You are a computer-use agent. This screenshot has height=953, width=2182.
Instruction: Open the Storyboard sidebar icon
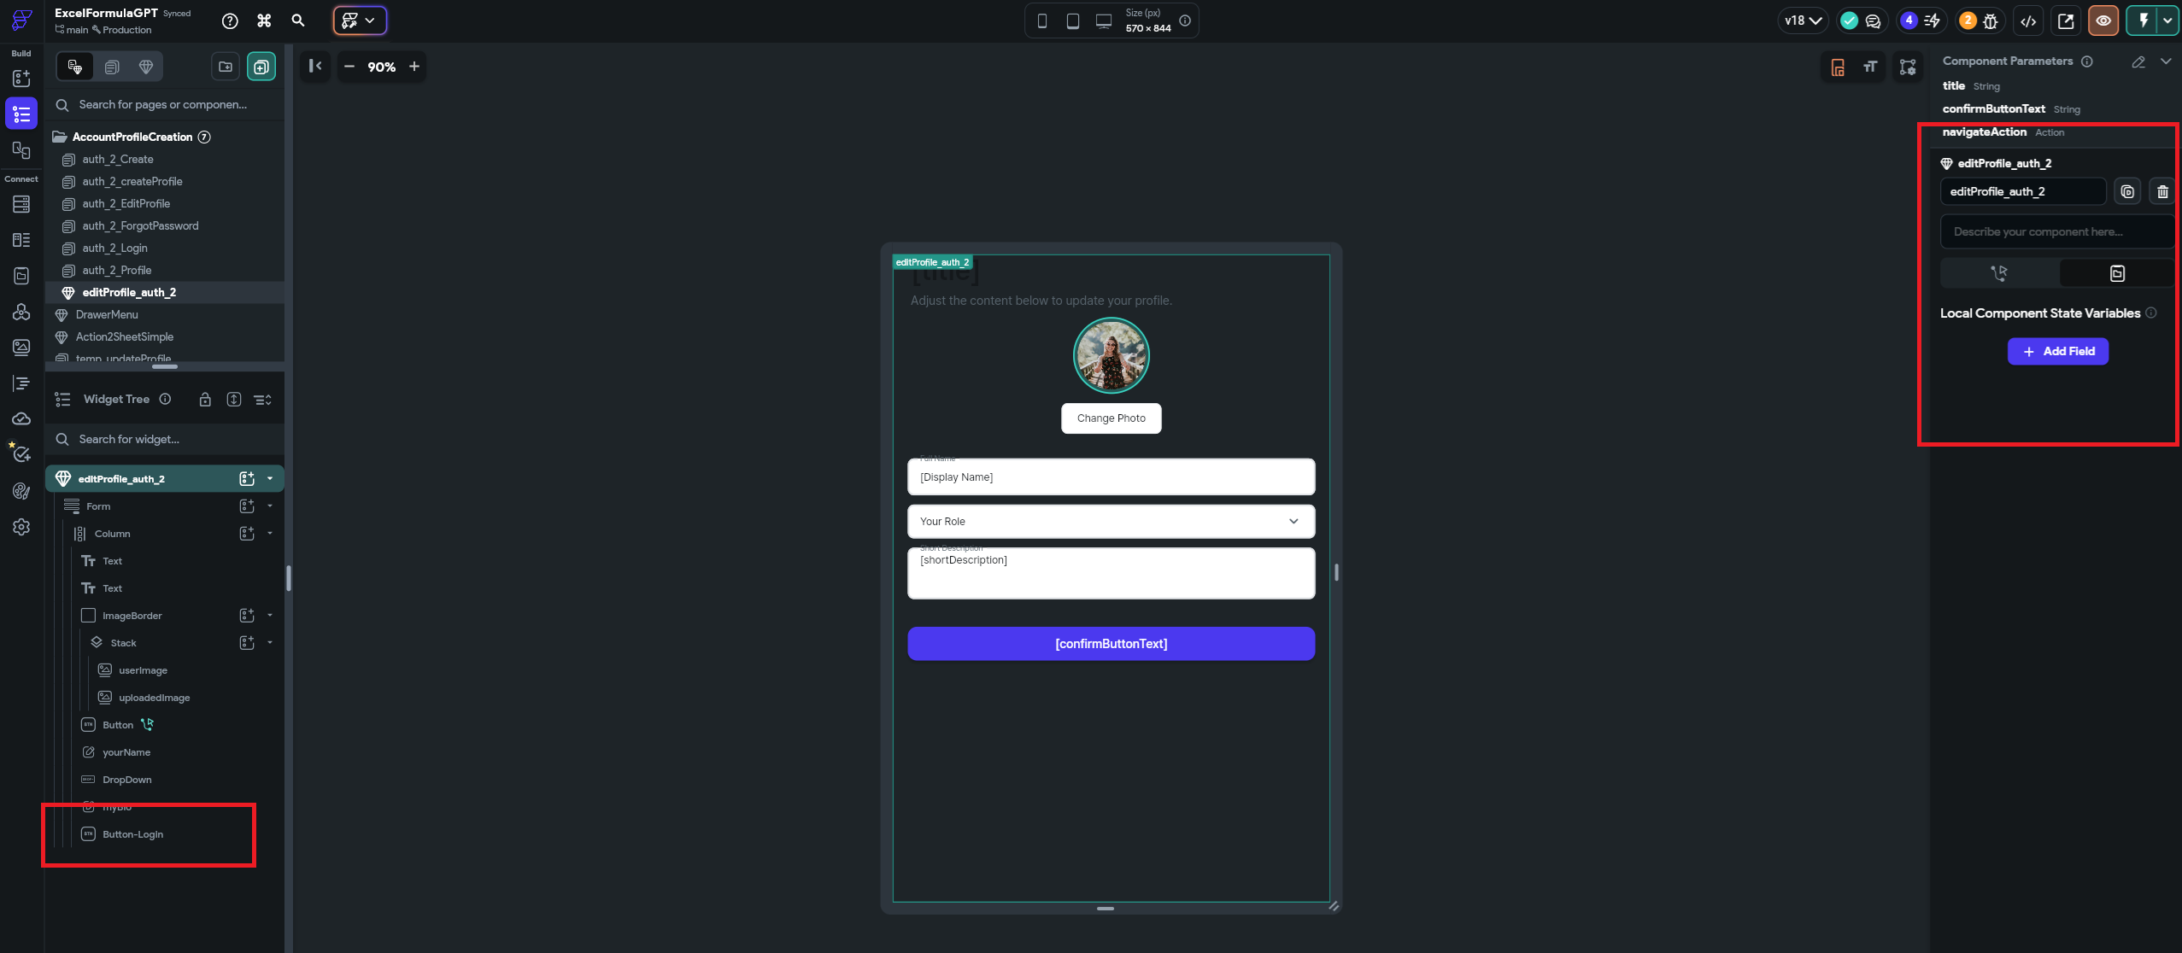(x=21, y=150)
